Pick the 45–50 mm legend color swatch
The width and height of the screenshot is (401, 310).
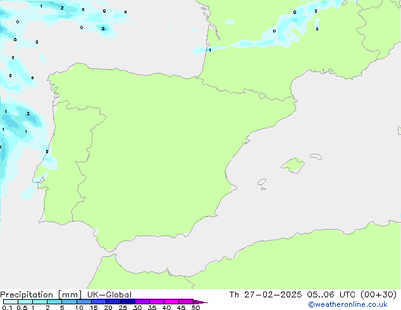coord(186,302)
